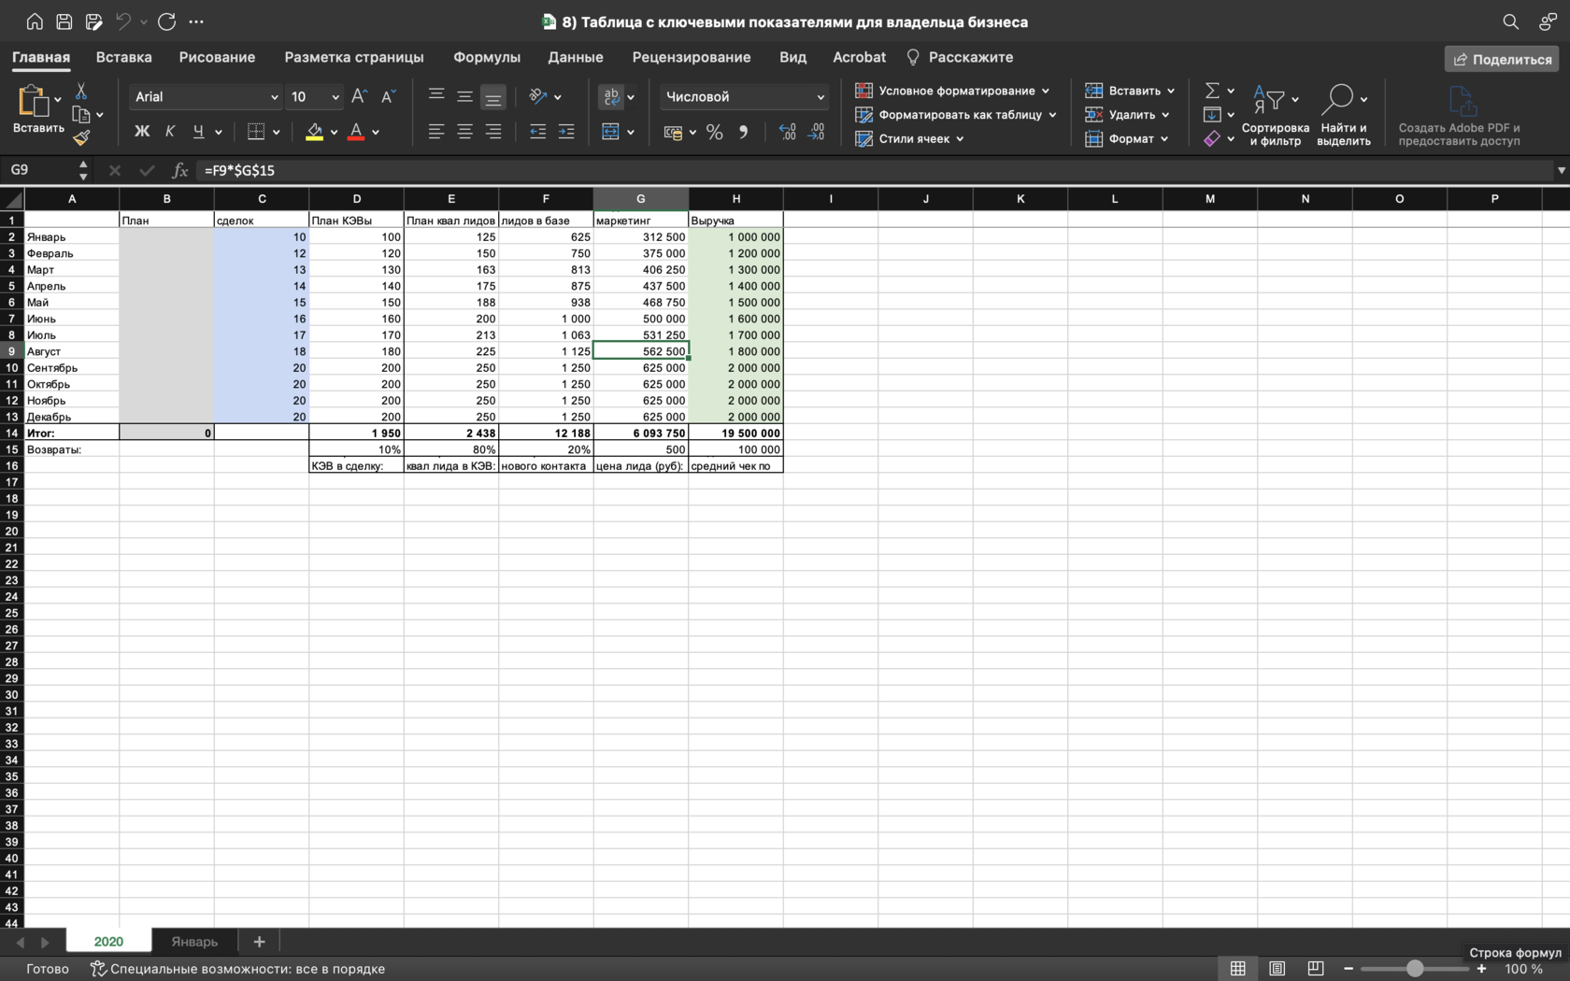1570x981 pixels.
Task: Open the number format dropdown Числовой
Action: point(744,96)
